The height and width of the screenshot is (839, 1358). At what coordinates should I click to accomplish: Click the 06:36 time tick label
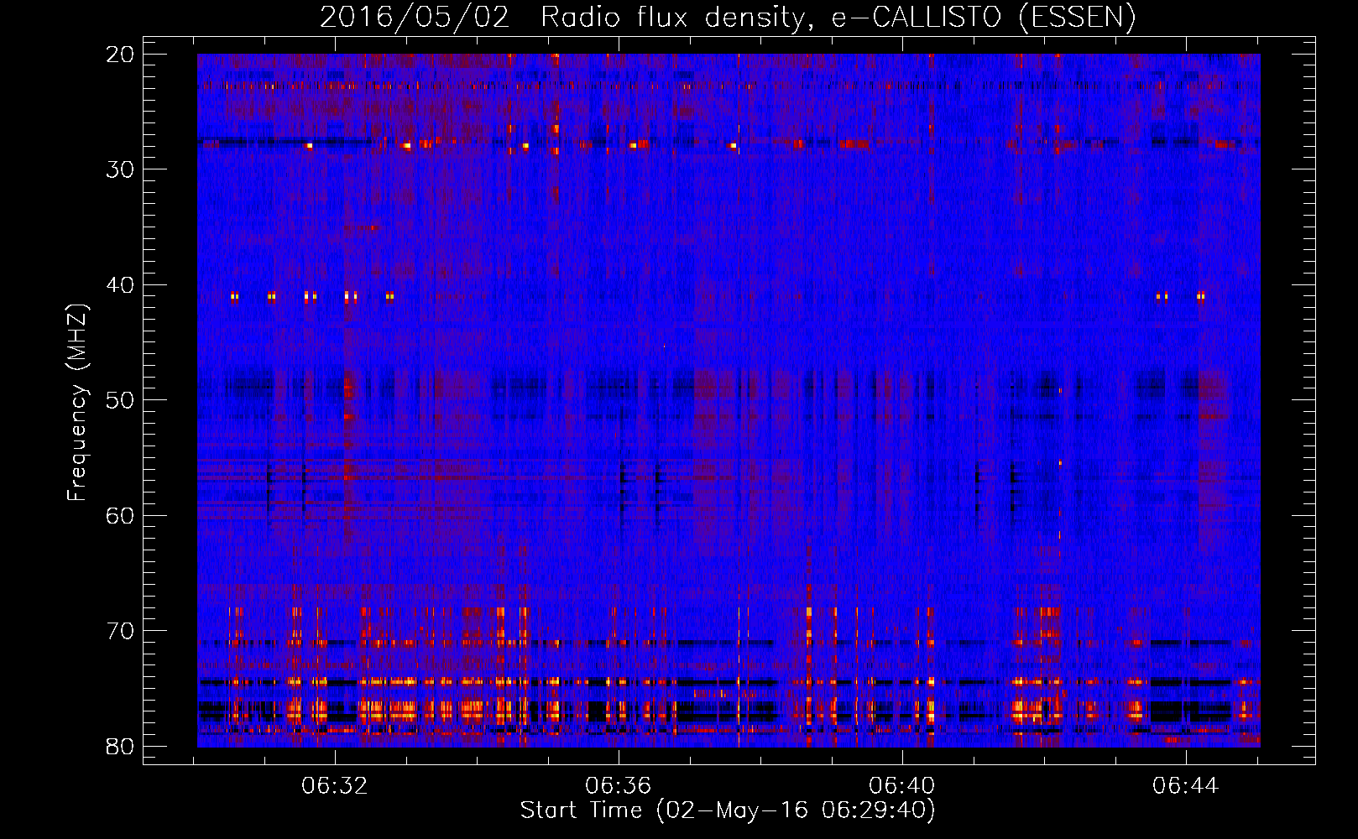[x=619, y=786]
